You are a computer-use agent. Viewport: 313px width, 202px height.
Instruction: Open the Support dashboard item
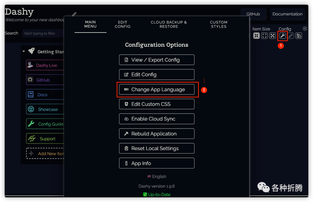pos(45,138)
